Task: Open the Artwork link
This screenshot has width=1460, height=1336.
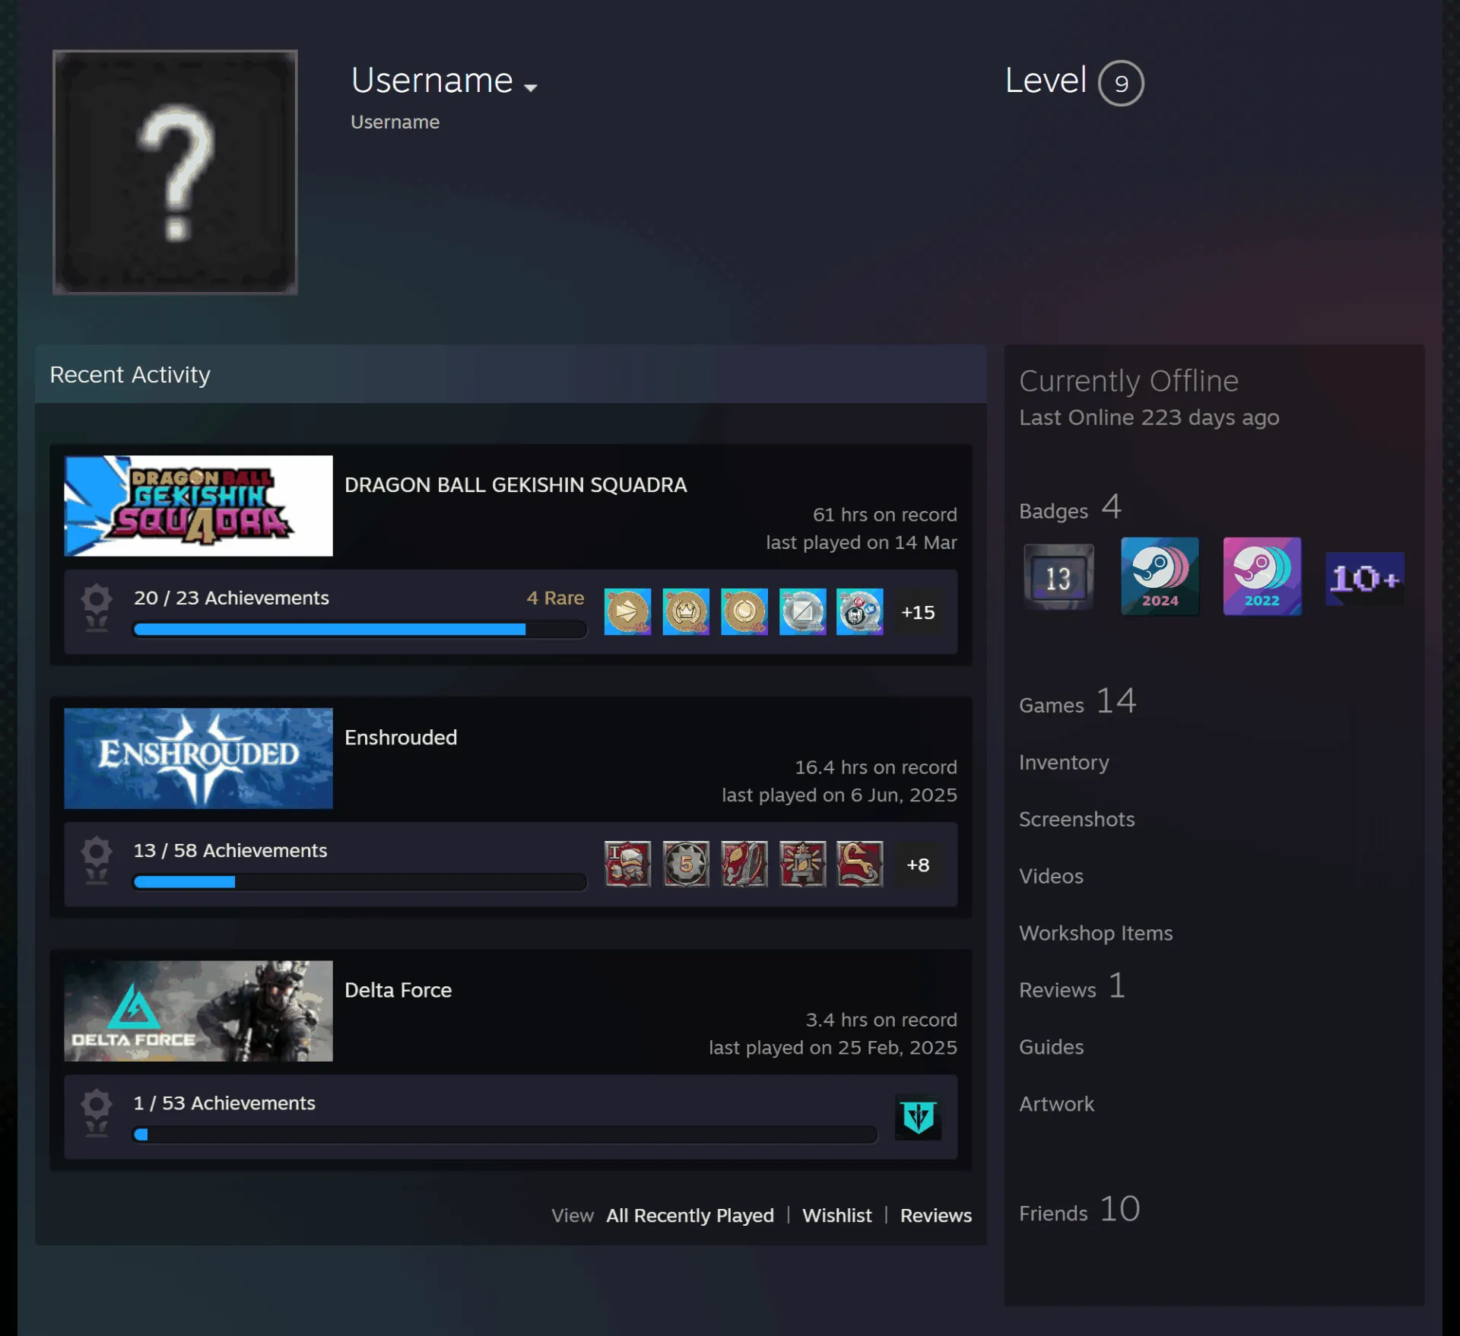Action: [1056, 1104]
